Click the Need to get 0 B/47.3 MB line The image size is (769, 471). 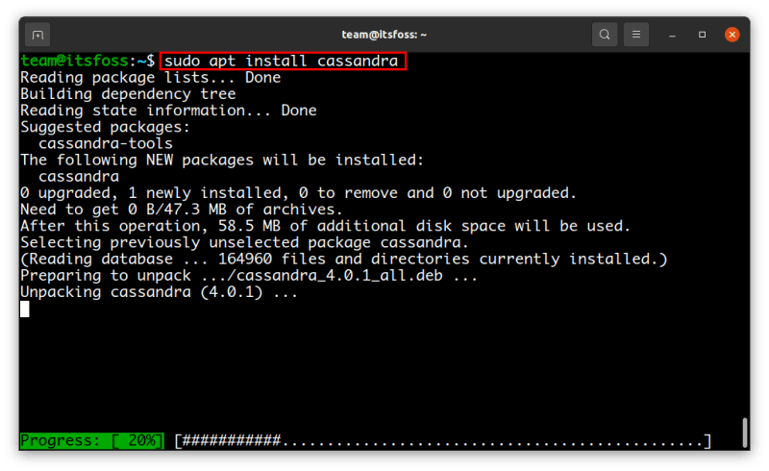pyautogui.click(x=181, y=210)
